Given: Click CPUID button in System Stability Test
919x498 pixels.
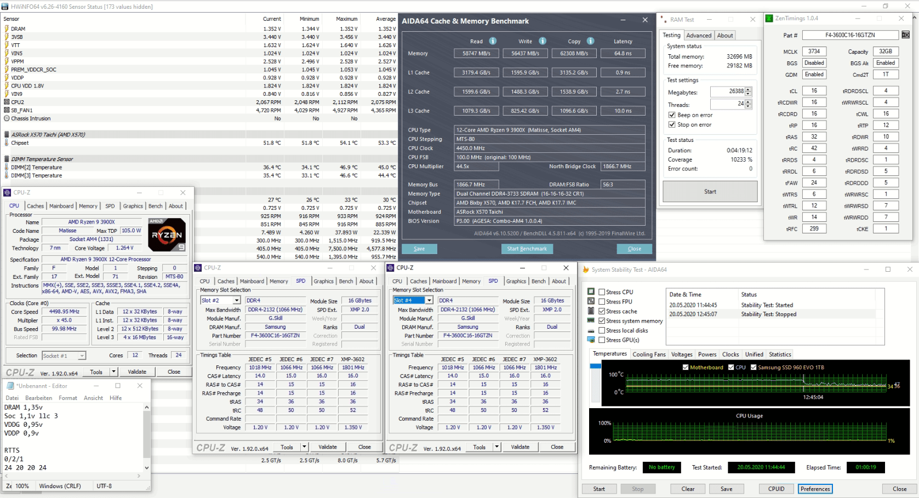Looking at the screenshot, I should (x=776, y=489).
